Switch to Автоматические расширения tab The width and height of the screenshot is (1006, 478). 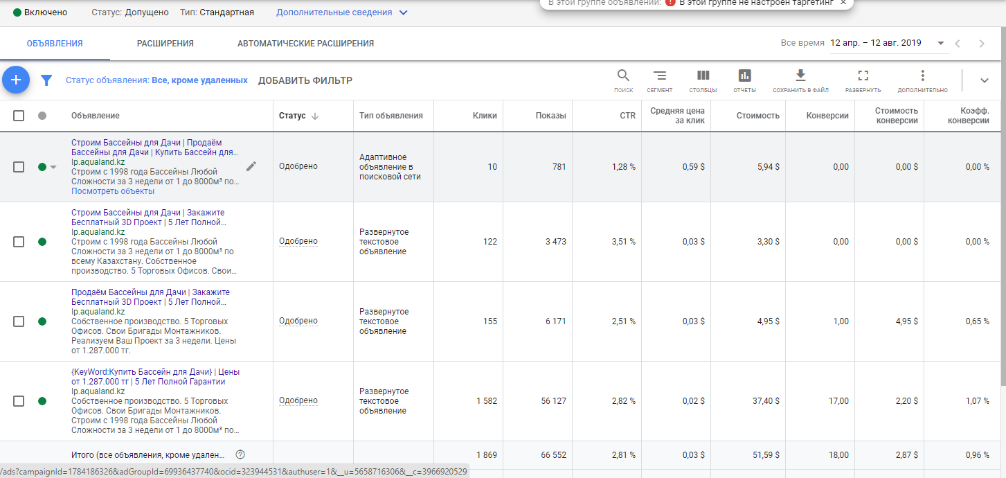pyautogui.click(x=305, y=44)
